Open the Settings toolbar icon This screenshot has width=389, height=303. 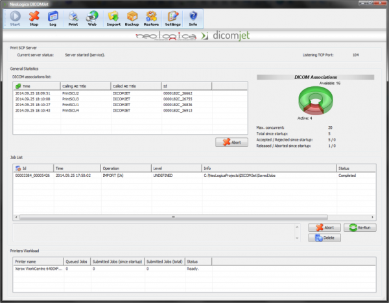click(173, 17)
